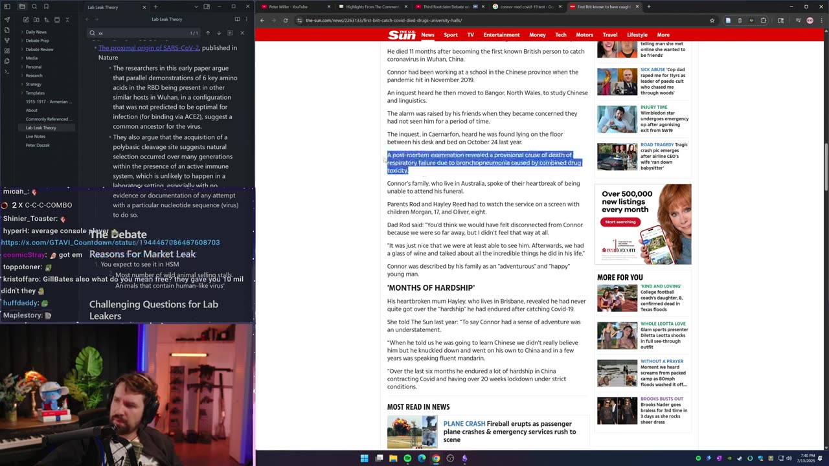This screenshot has height=466, width=829.
Task: Open the Obsidian tab list dropdown
Action: 196,6
